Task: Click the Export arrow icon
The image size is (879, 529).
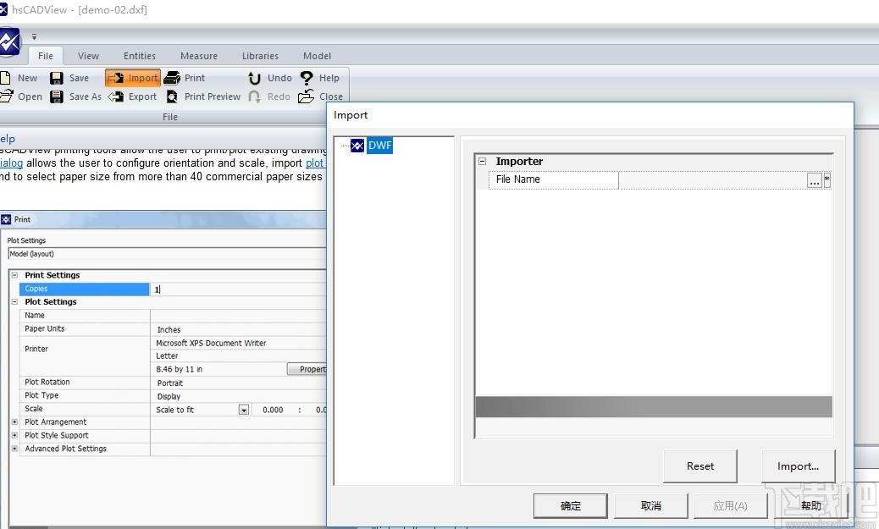Action: [116, 97]
